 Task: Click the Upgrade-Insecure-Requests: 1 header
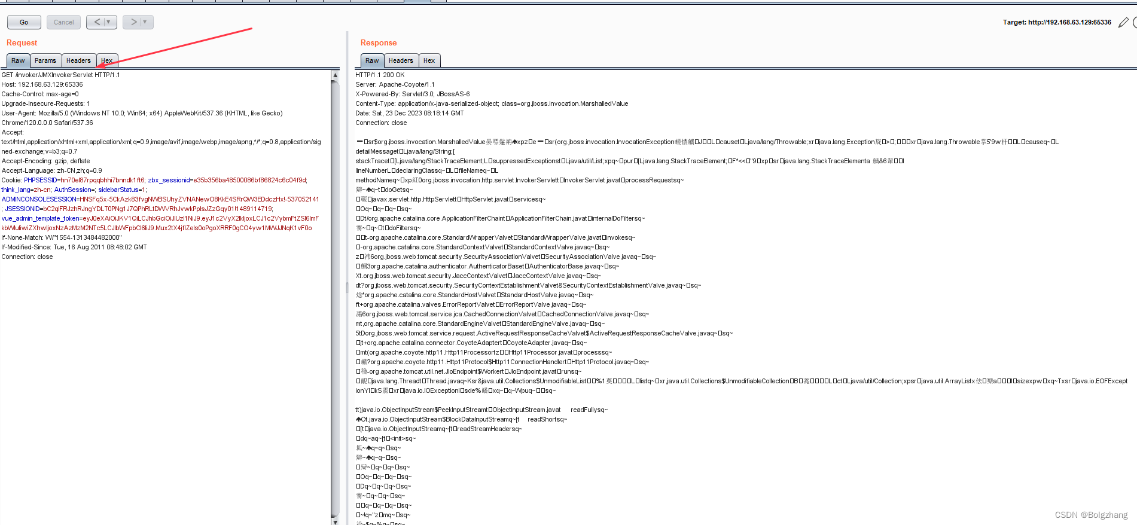point(46,103)
